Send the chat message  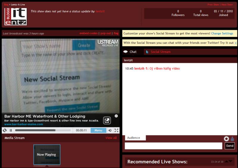tap(230, 146)
